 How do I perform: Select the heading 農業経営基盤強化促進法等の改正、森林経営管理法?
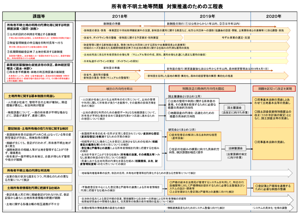coord(38,66)
